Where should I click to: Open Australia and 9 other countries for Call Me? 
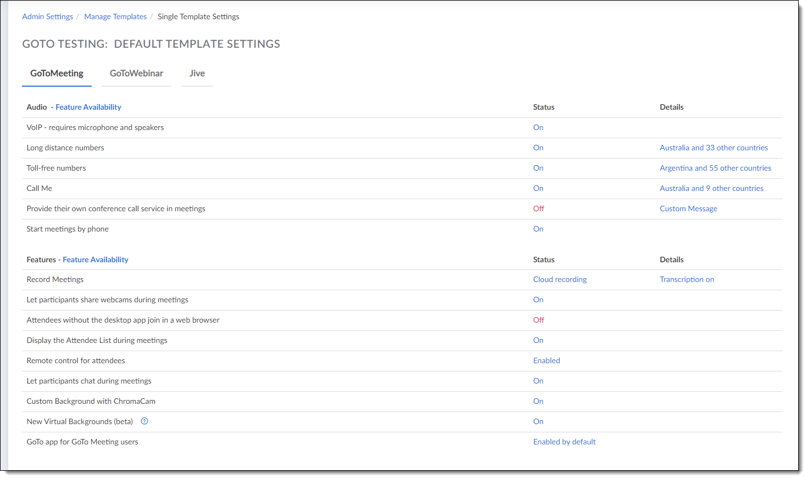click(711, 188)
